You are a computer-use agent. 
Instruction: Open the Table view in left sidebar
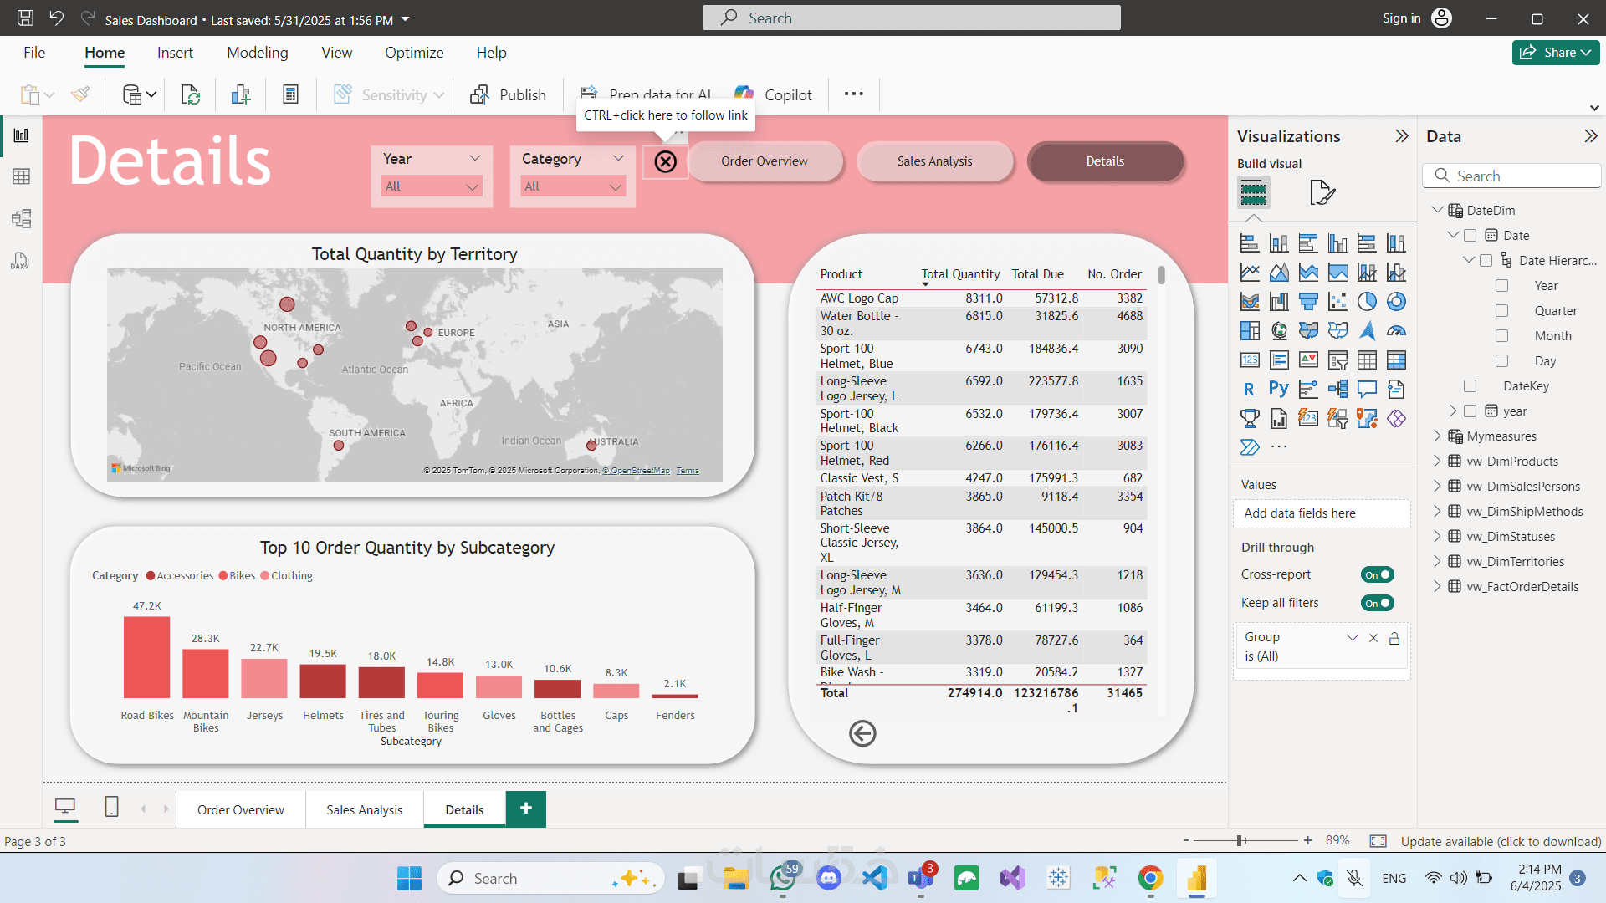[22, 176]
